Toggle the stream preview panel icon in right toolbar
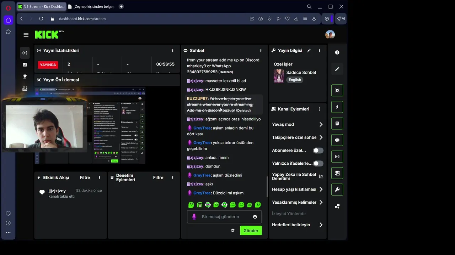The image size is (455, 255). (x=337, y=90)
